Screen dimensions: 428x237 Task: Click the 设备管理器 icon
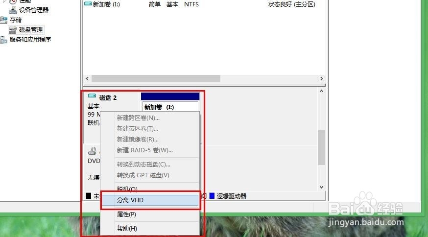point(13,10)
